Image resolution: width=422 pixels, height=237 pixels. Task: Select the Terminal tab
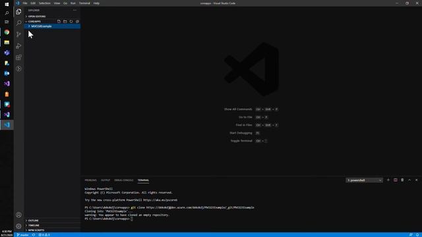pos(143,180)
